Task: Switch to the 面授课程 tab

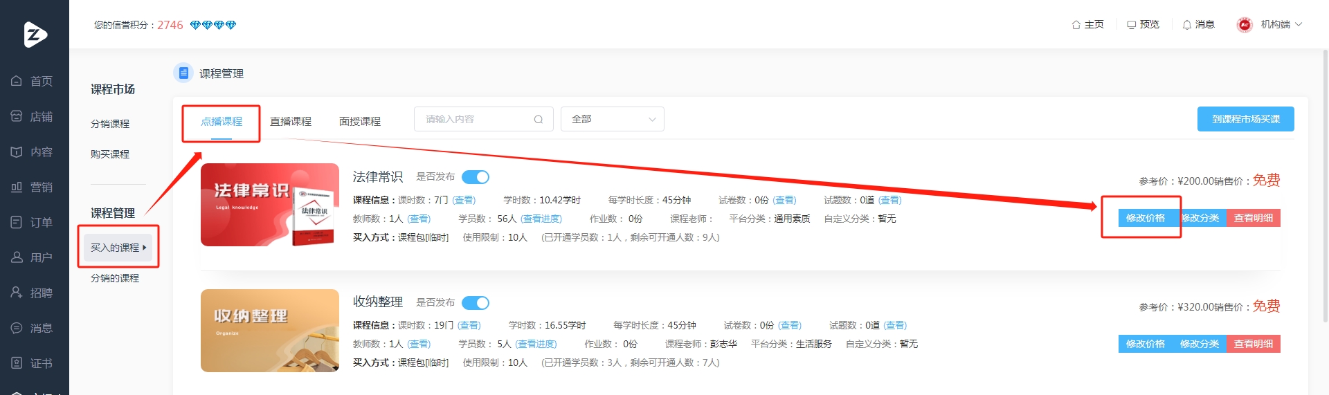Action: point(360,122)
